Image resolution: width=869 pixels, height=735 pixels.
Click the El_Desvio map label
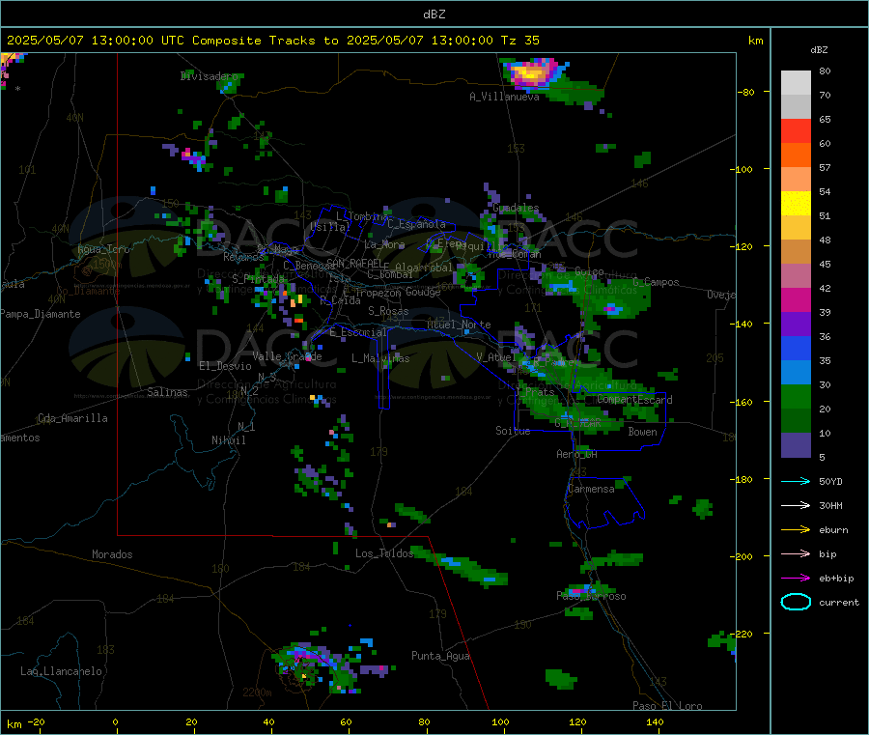pyautogui.click(x=225, y=366)
